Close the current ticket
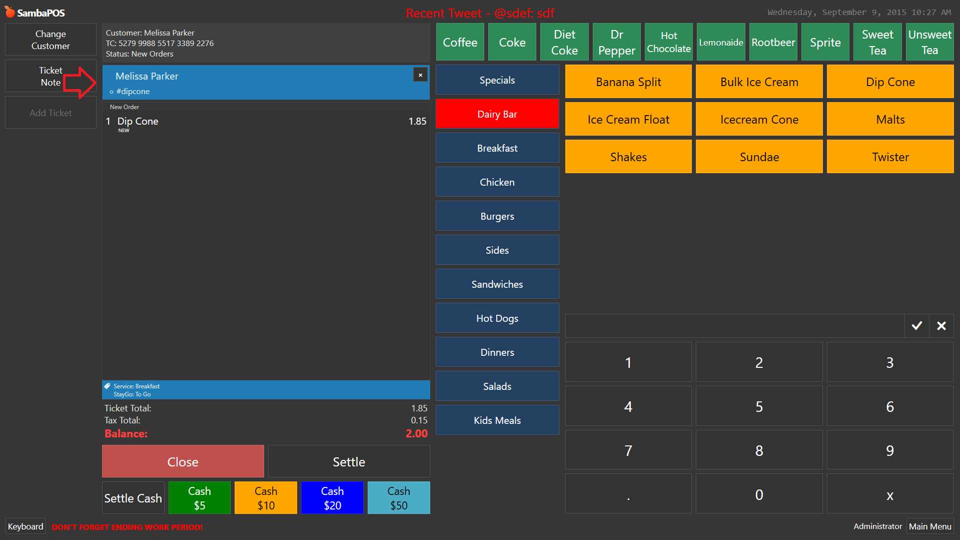The height and width of the screenshot is (540, 960). pos(183,461)
